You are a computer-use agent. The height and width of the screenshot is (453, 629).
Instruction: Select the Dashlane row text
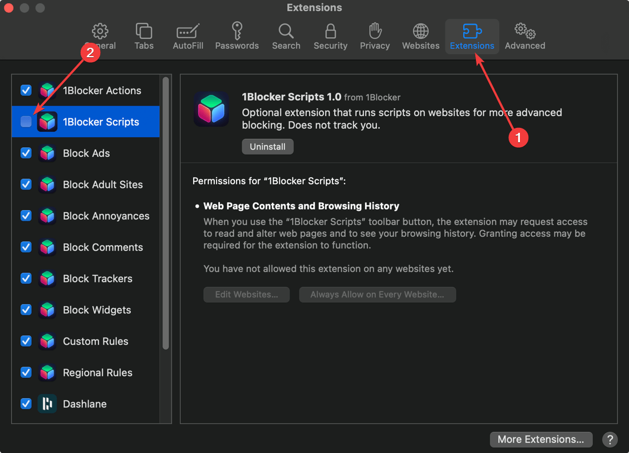click(x=85, y=404)
